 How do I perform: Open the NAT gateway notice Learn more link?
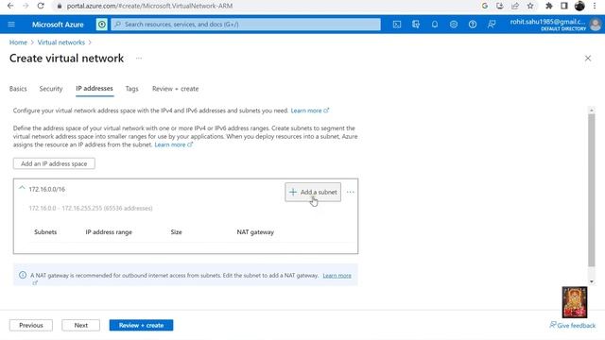pyautogui.click(x=337, y=275)
